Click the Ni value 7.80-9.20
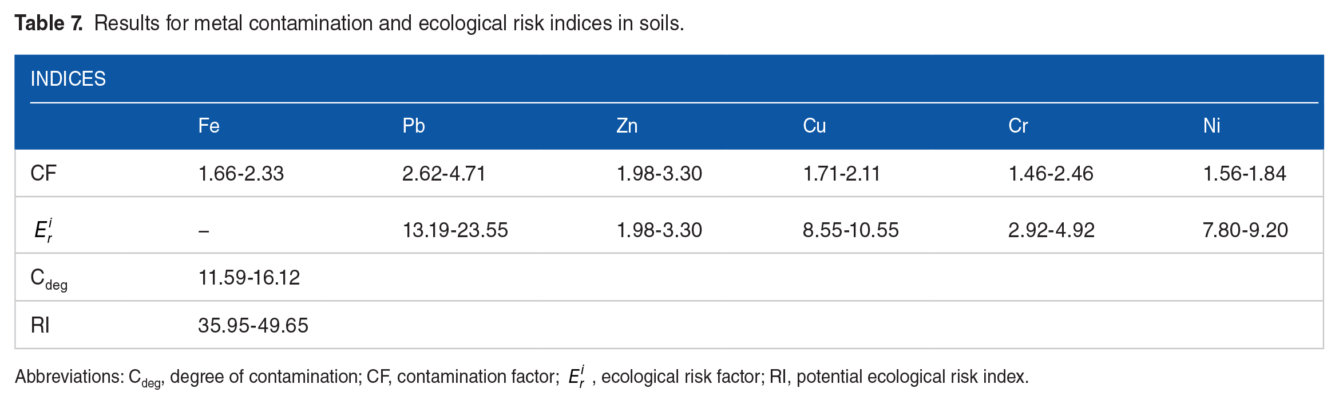The height and width of the screenshot is (404, 1339). point(1245,230)
